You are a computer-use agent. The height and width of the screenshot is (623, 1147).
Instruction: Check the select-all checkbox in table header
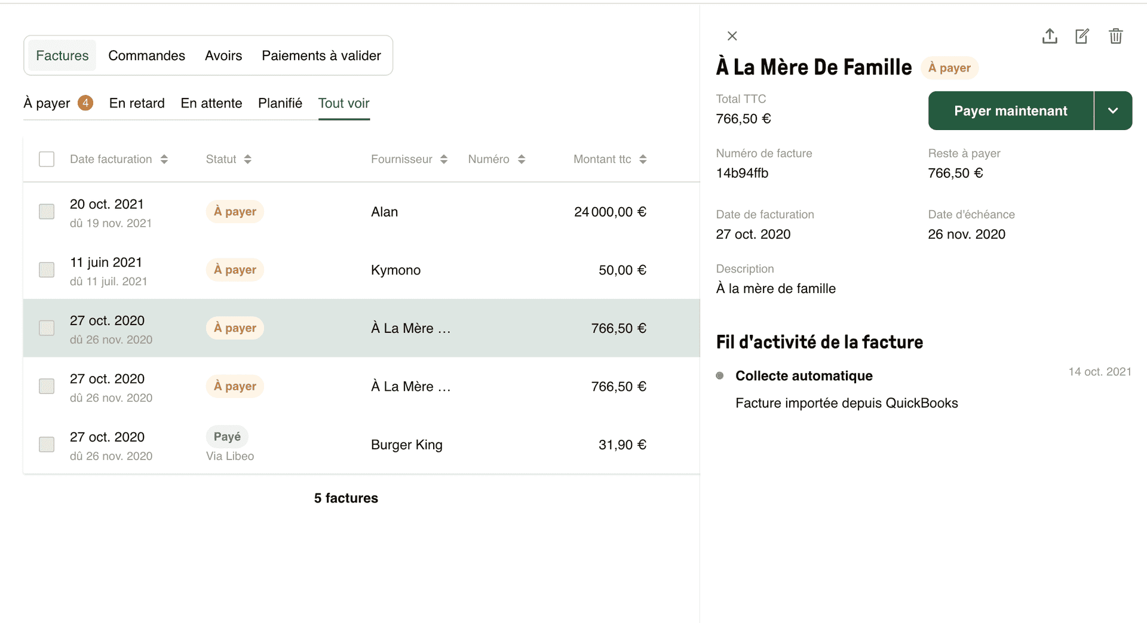point(46,159)
